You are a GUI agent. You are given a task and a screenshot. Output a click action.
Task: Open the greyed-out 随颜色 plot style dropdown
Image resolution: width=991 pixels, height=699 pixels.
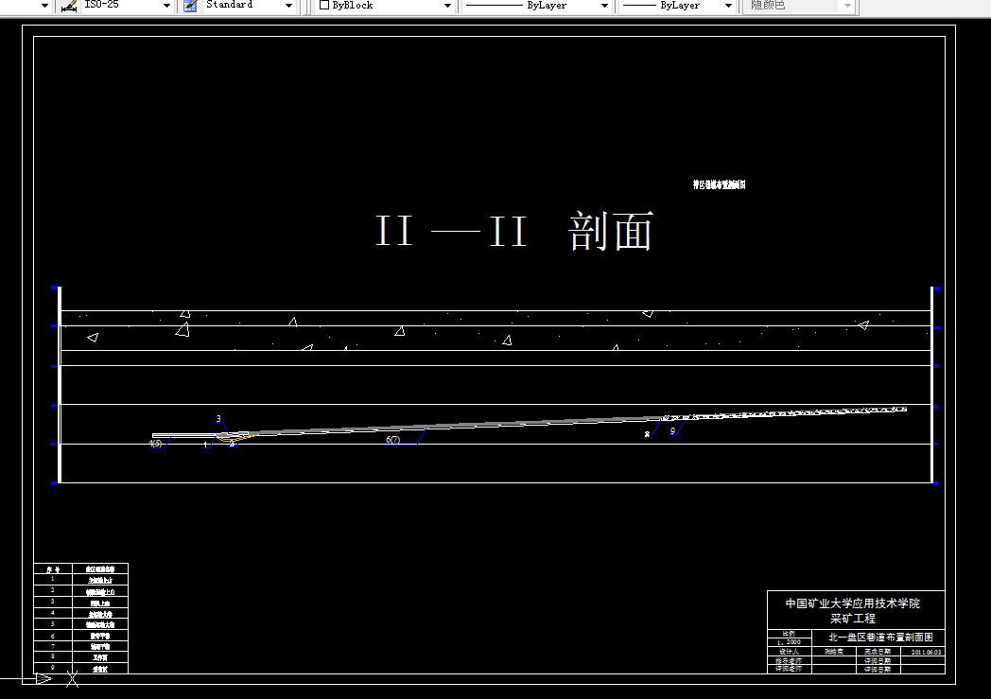[x=847, y=6]
